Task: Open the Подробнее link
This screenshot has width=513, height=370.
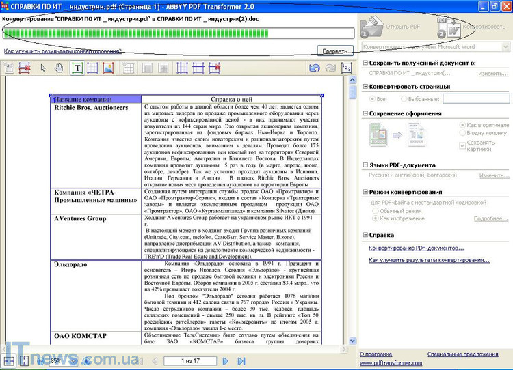Action: pyautogui.click(x=490, y=219)
